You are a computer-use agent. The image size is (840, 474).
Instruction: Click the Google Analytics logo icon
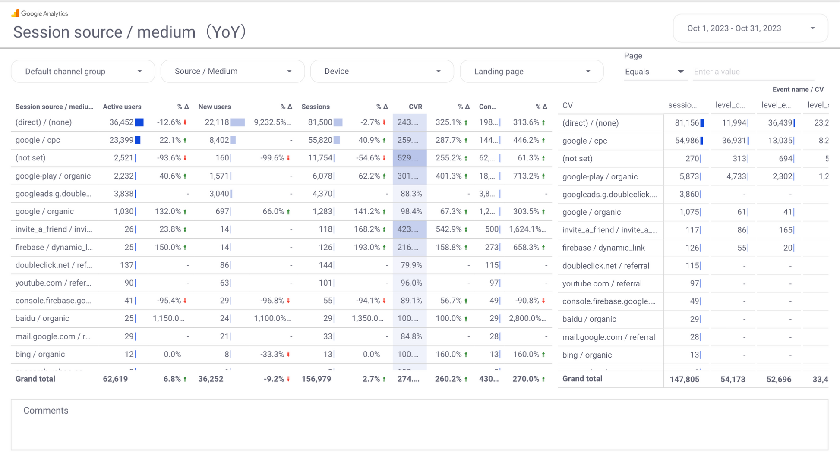pos(15,13)
